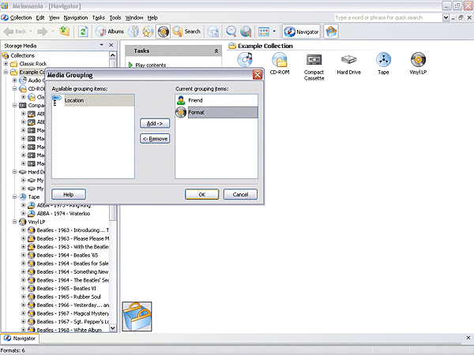This screenshot has width=474, height=355.
Task: Click OK in Media Grouping dialog
Action: coord(201,194)
